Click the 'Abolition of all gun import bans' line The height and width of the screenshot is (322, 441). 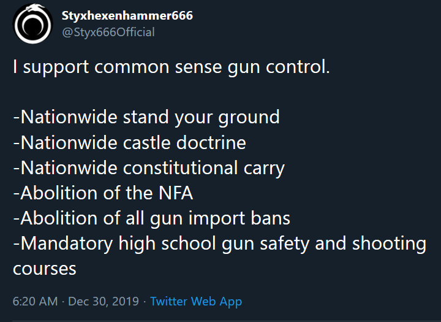click(x=151, y=218)
